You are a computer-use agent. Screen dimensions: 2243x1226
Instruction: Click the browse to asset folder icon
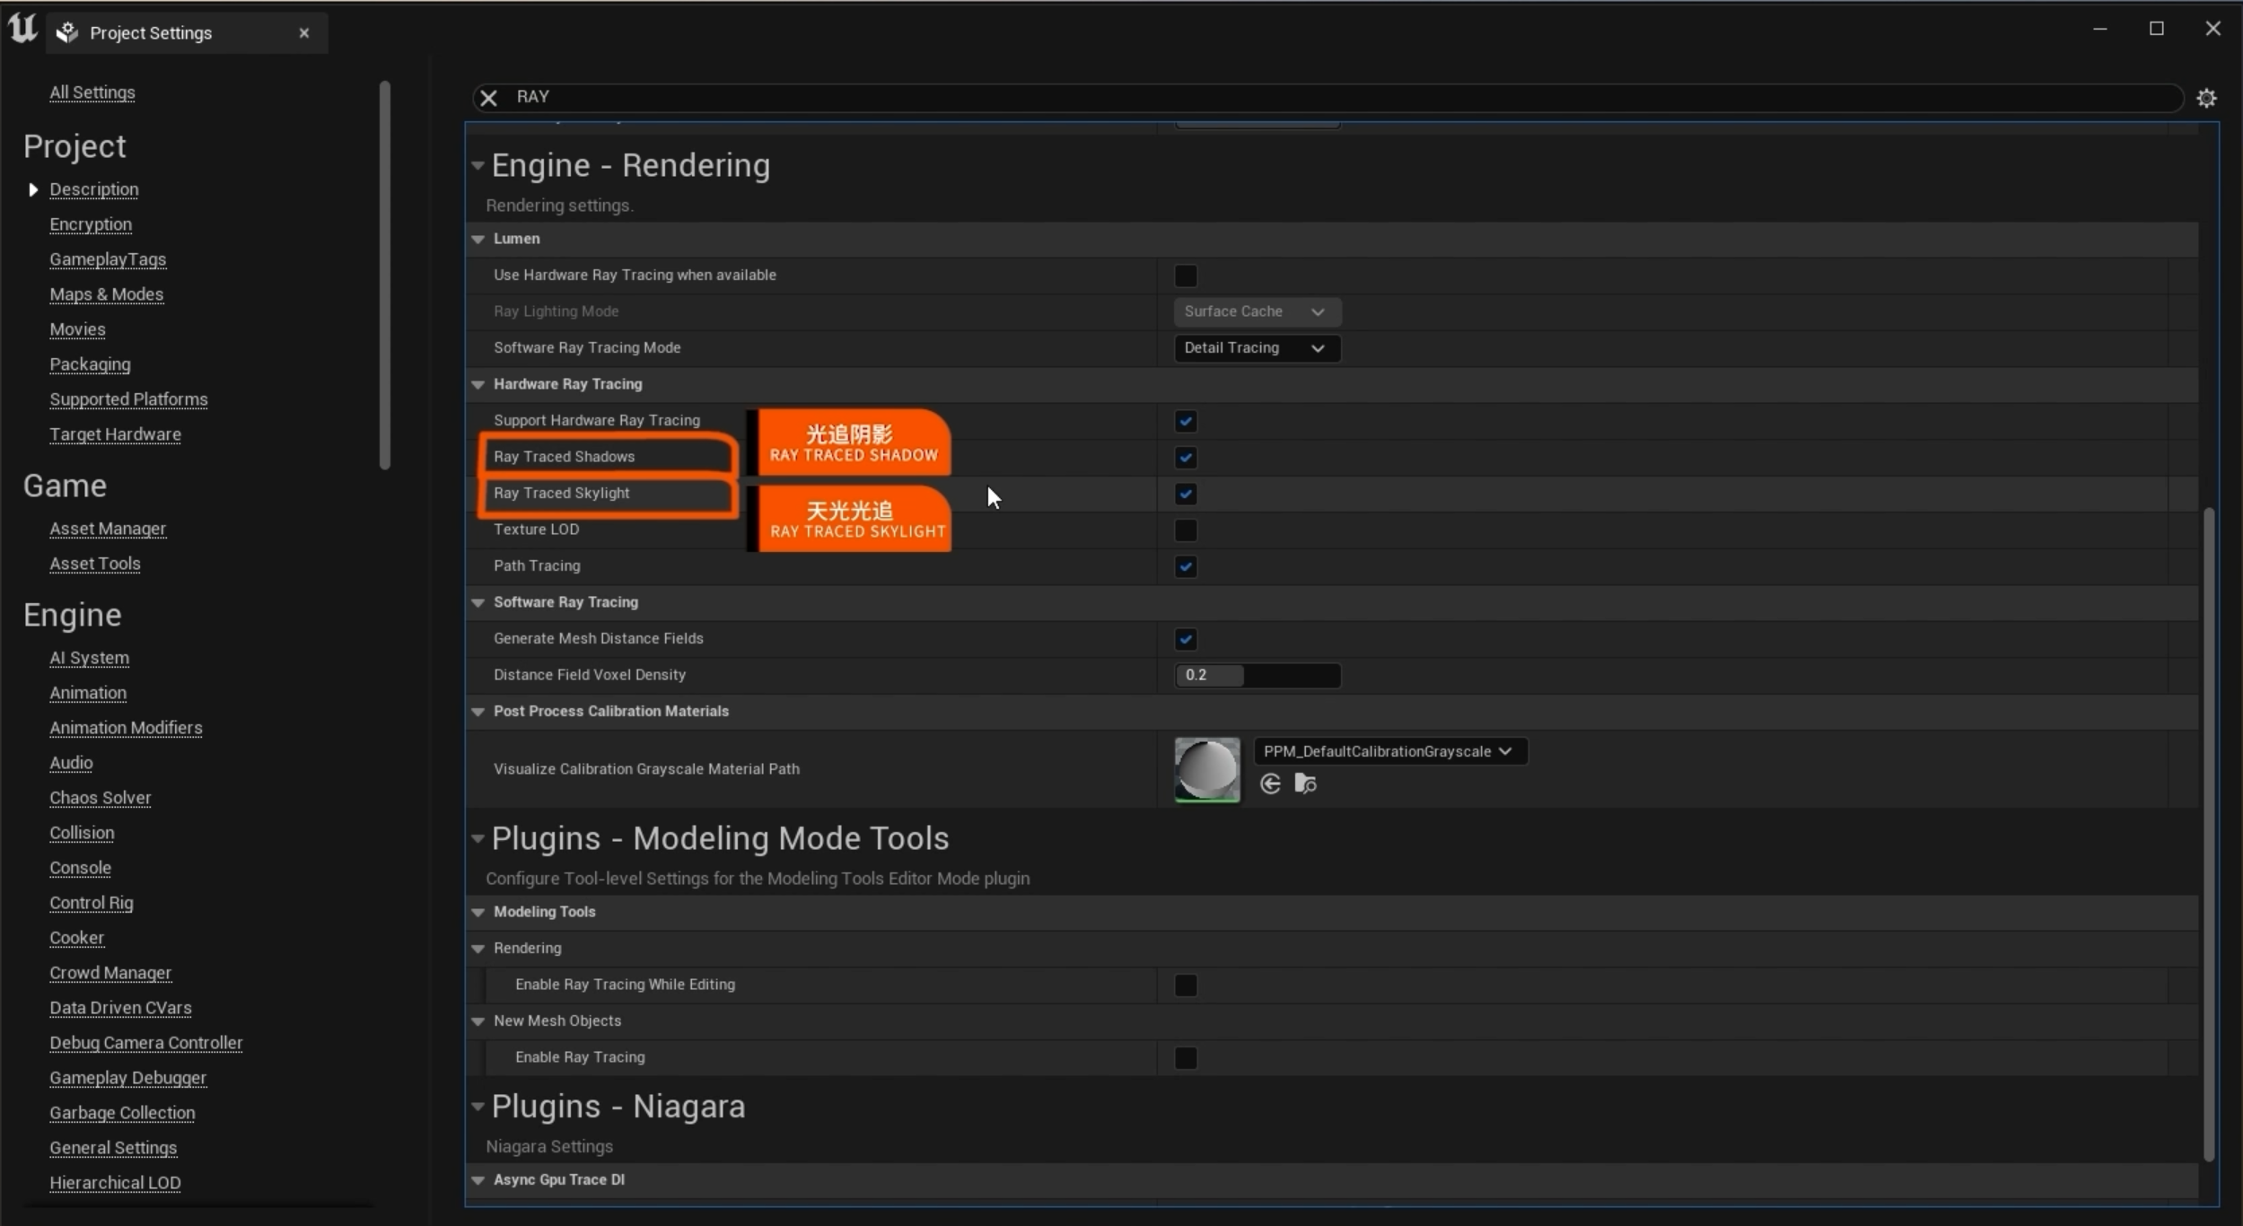(1305, 784)
